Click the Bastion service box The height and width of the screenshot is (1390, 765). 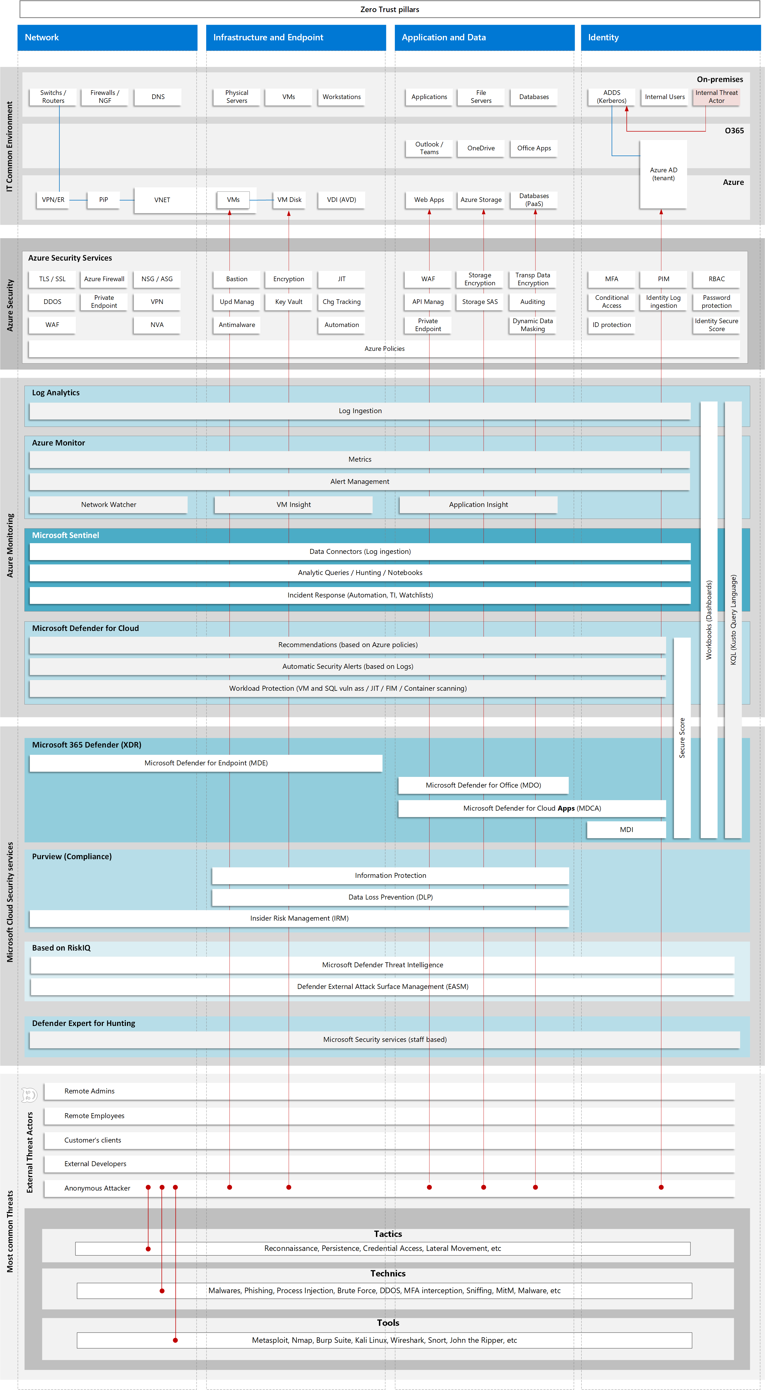[236, 279]
